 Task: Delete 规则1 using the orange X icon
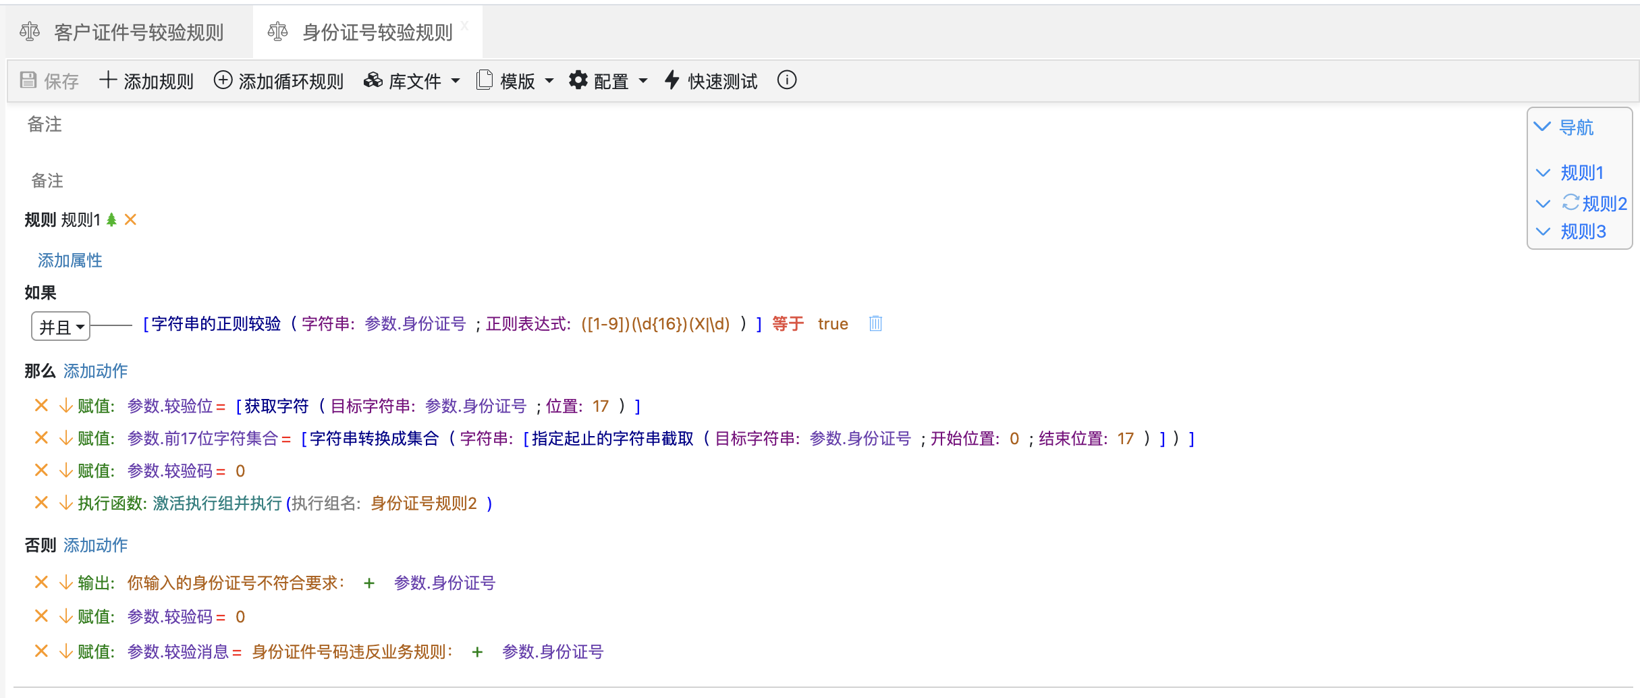[131, 220]
